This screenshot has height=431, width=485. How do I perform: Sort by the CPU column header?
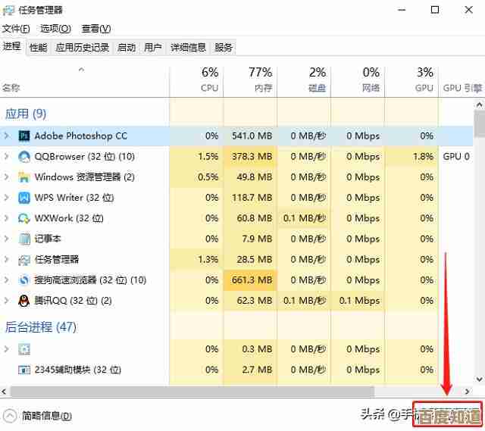pyautogui.click(x=209, y=80)
